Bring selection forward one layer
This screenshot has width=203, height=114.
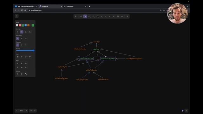tap(26, 57)
